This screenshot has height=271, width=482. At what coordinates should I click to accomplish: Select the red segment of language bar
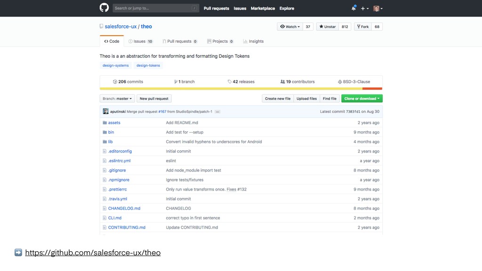click(372, 89)
